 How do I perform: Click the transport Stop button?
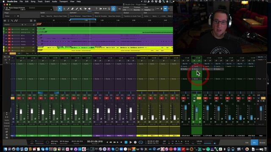126,142
